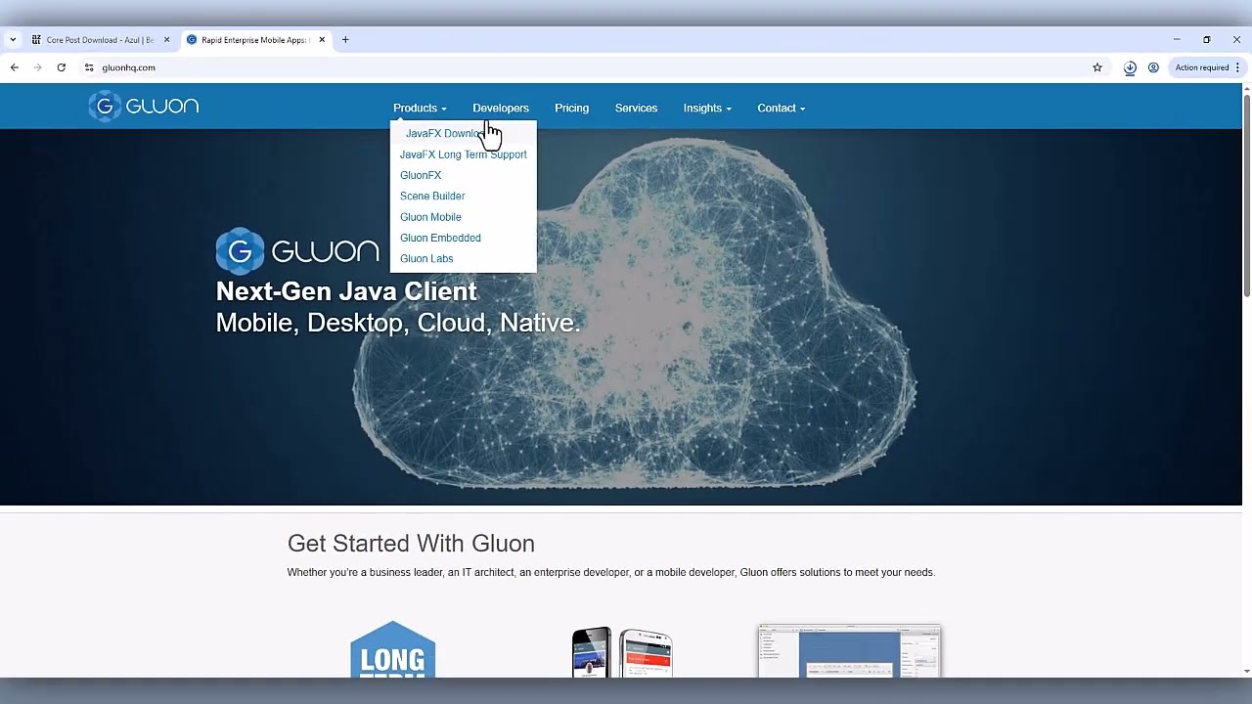The image size is (1252, 704).
Task: Select GluonFX in Products menu
Action: coord(421,175)
